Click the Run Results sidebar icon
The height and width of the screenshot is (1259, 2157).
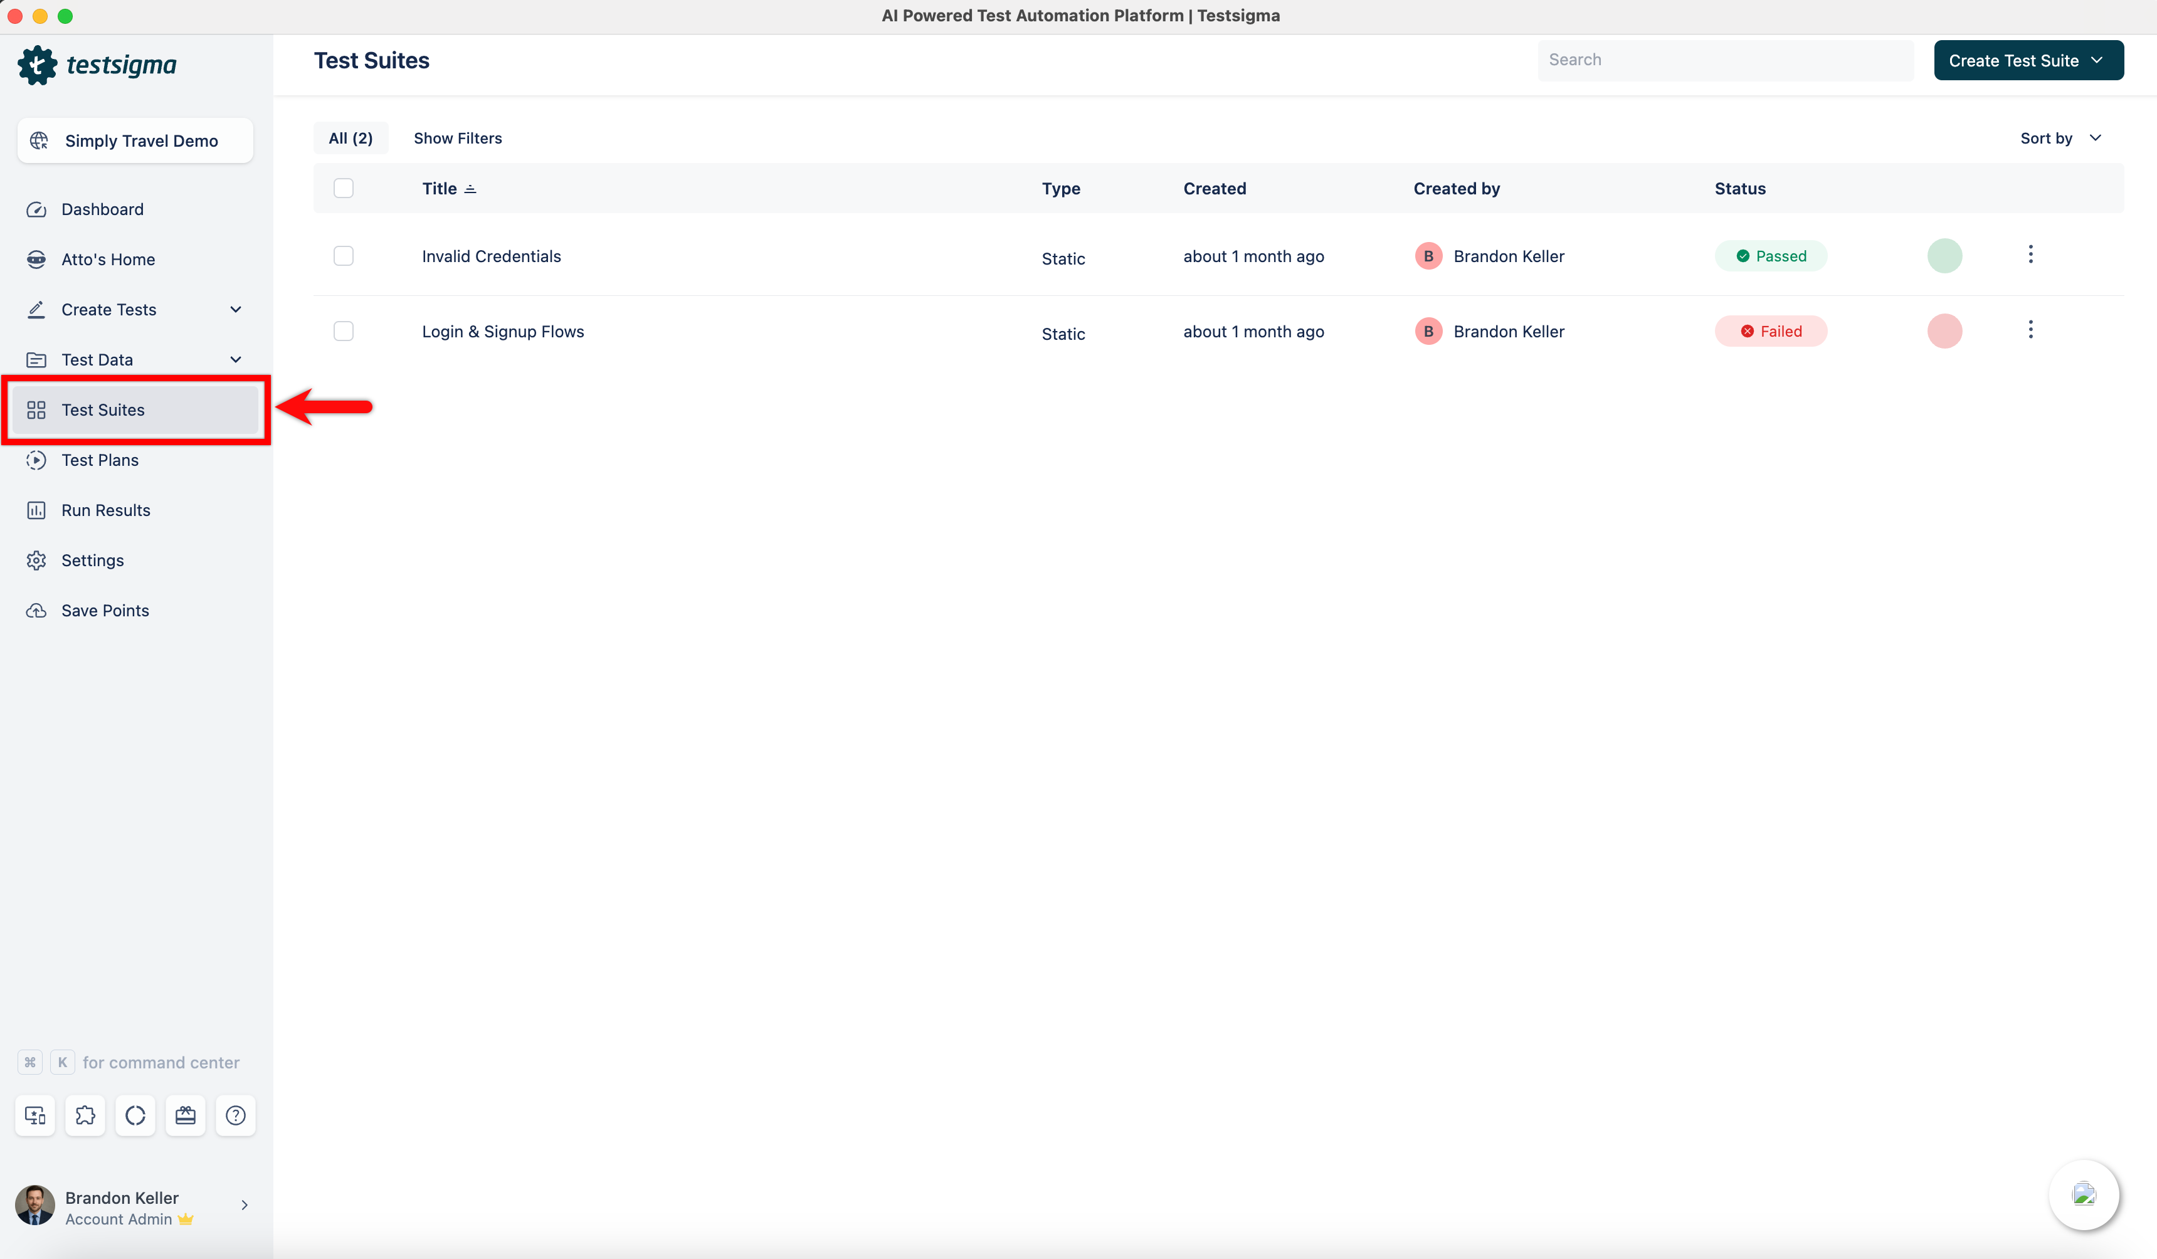coord(36,509)
